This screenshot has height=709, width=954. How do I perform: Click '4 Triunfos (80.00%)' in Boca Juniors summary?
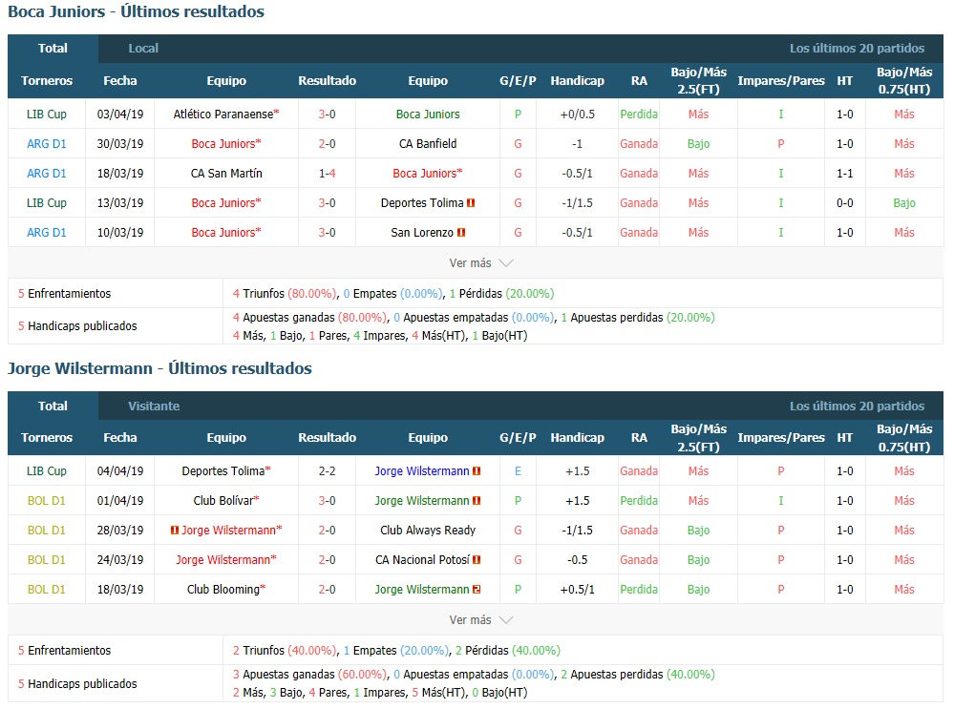tap(285, 293)
